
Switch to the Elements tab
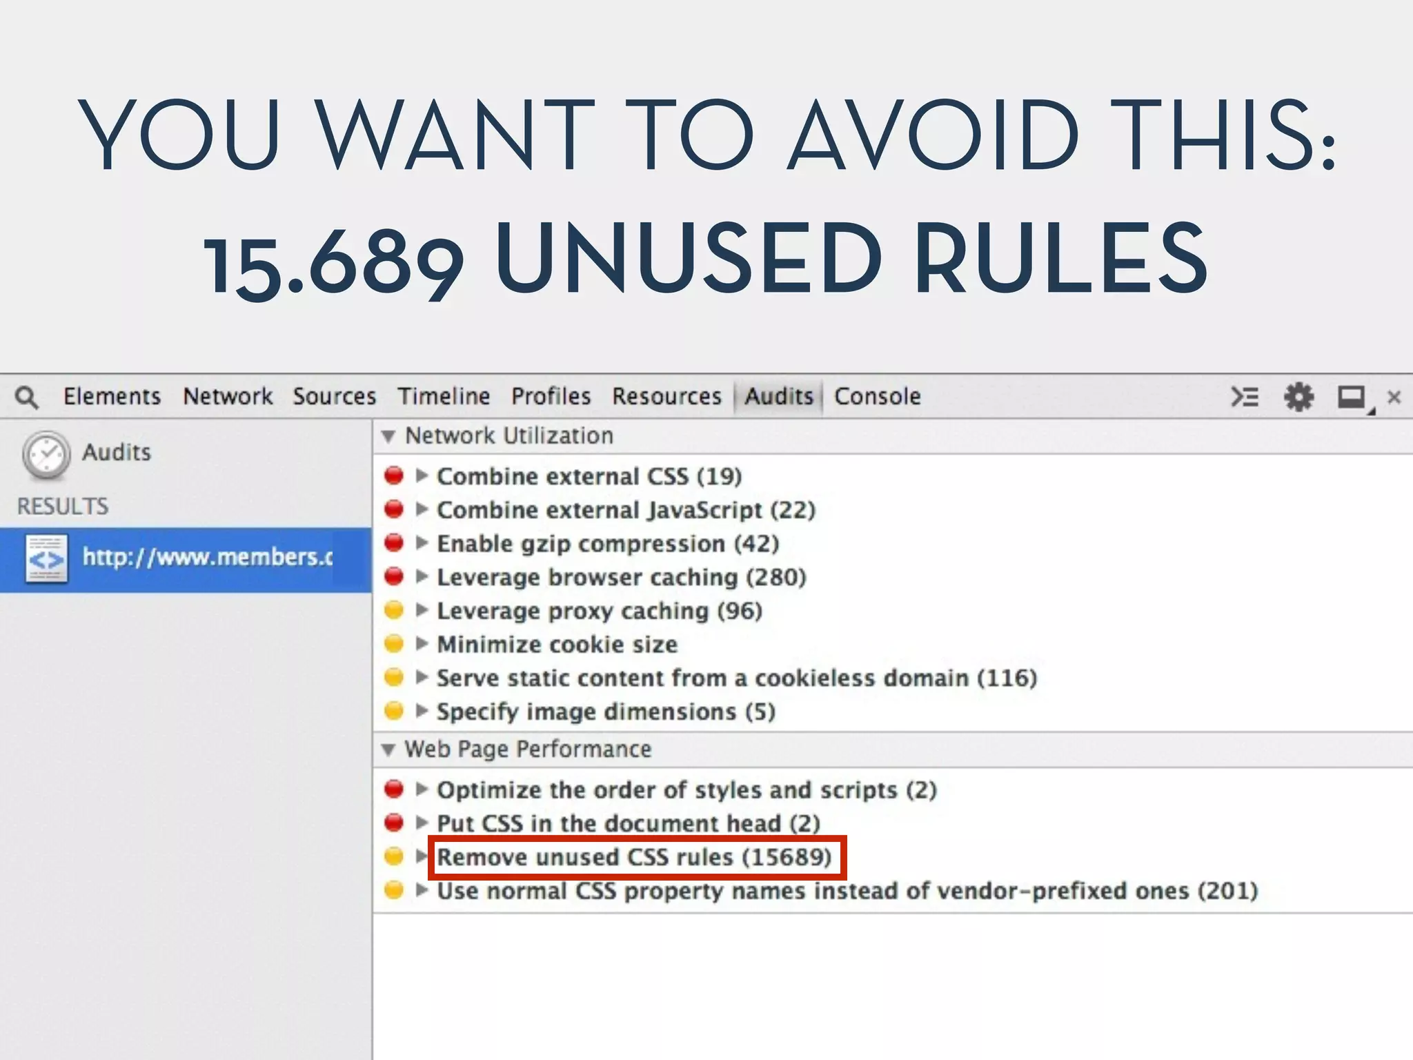(x=112, y=397)
